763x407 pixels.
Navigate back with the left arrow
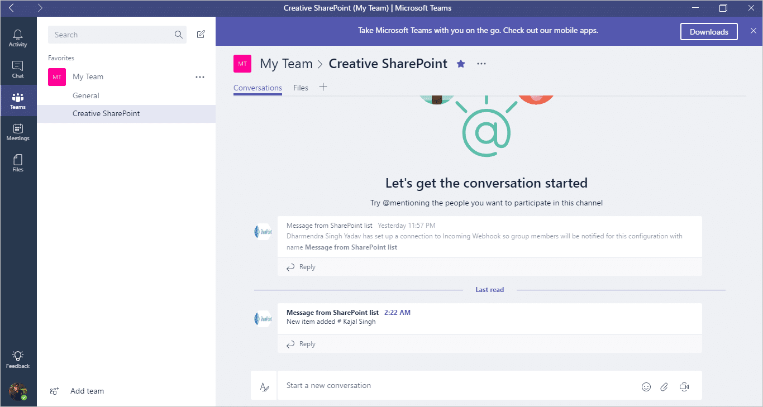pos(12,8)
